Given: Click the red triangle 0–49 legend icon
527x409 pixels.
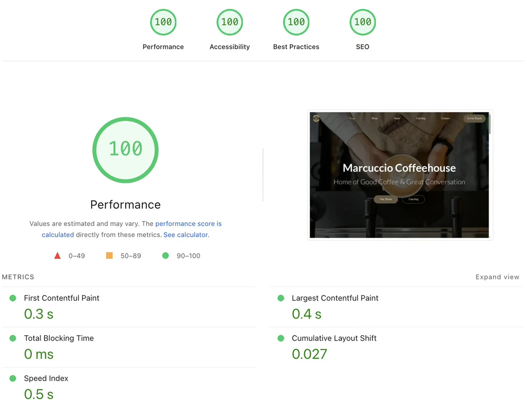Looking at the screenshot, I should [58, 256].
